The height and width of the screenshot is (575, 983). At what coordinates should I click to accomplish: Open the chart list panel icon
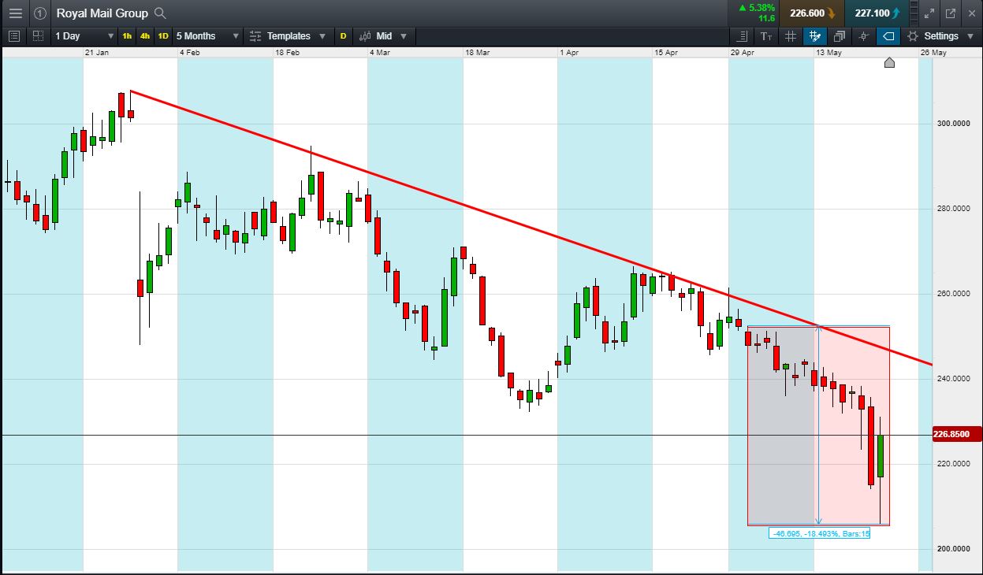13,36
